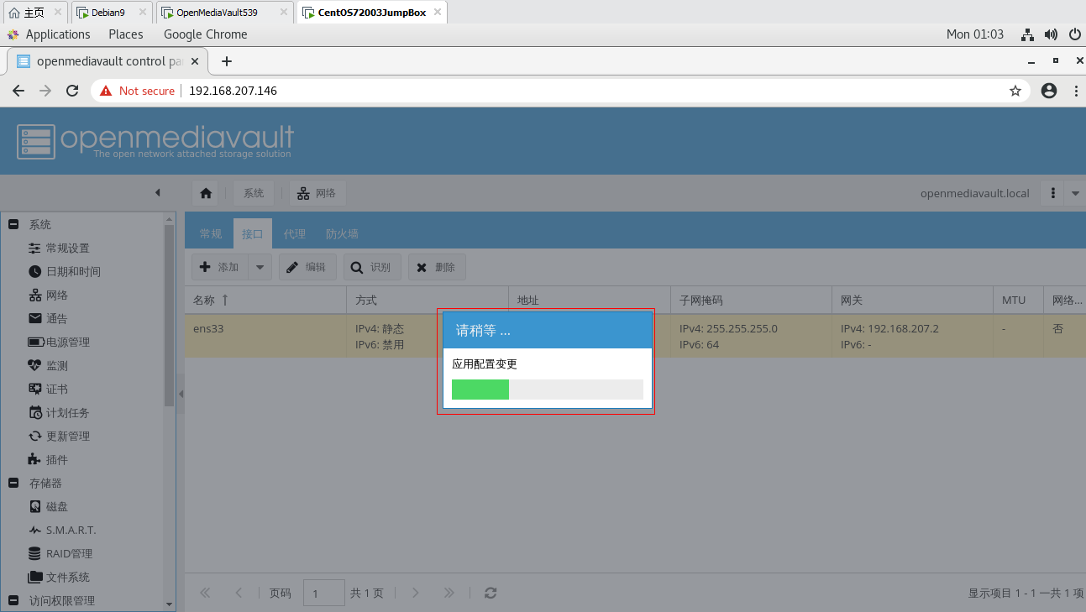The height and width of the screenshot is (612, 1086).
Task: Click the volume icon in top panel
Action: (1051, 34)
